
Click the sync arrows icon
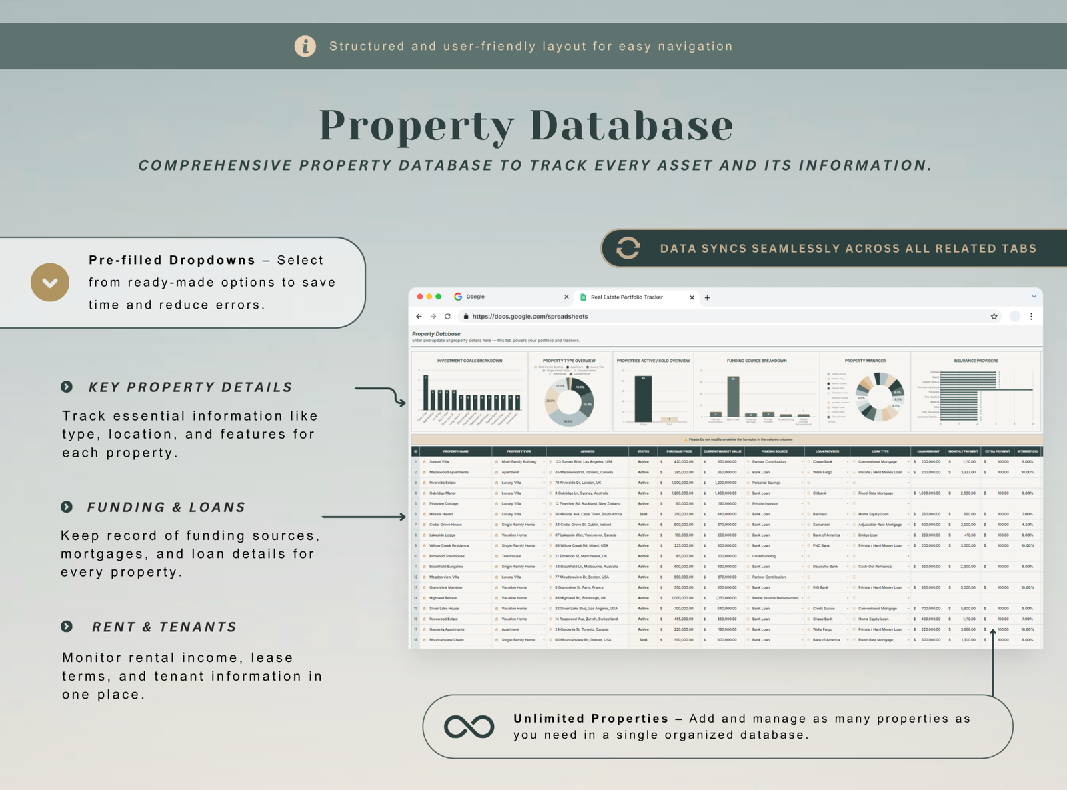(x=628, y=248)
